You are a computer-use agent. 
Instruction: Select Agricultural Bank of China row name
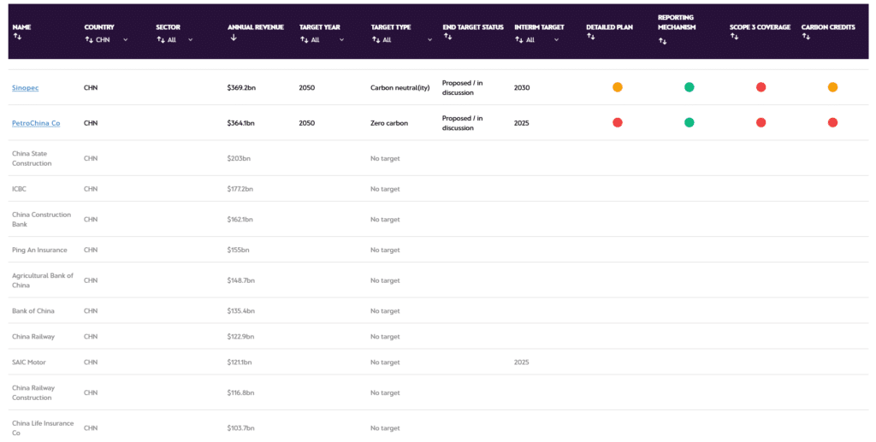[x=43, y=280]
